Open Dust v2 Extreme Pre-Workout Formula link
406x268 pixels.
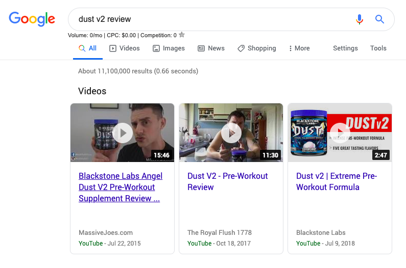pos(336,181)
